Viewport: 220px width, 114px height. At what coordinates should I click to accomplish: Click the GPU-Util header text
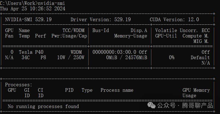[x=166, y=36]
